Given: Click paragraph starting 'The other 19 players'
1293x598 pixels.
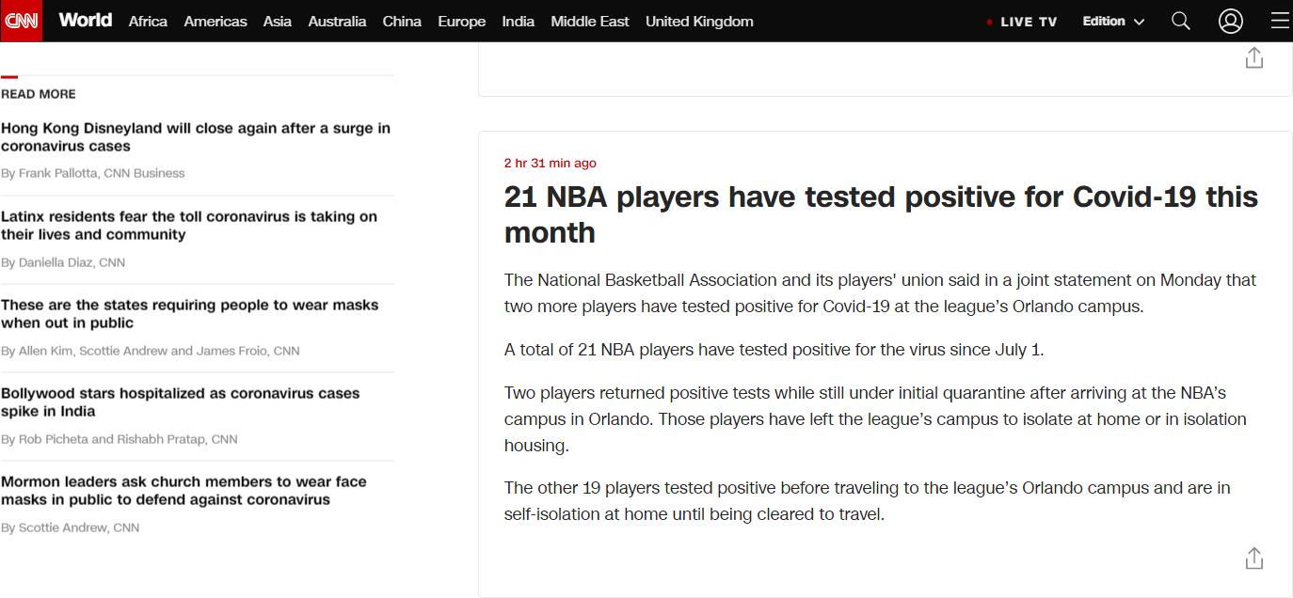Looking at the screenshot, I should tap(868, 501).
